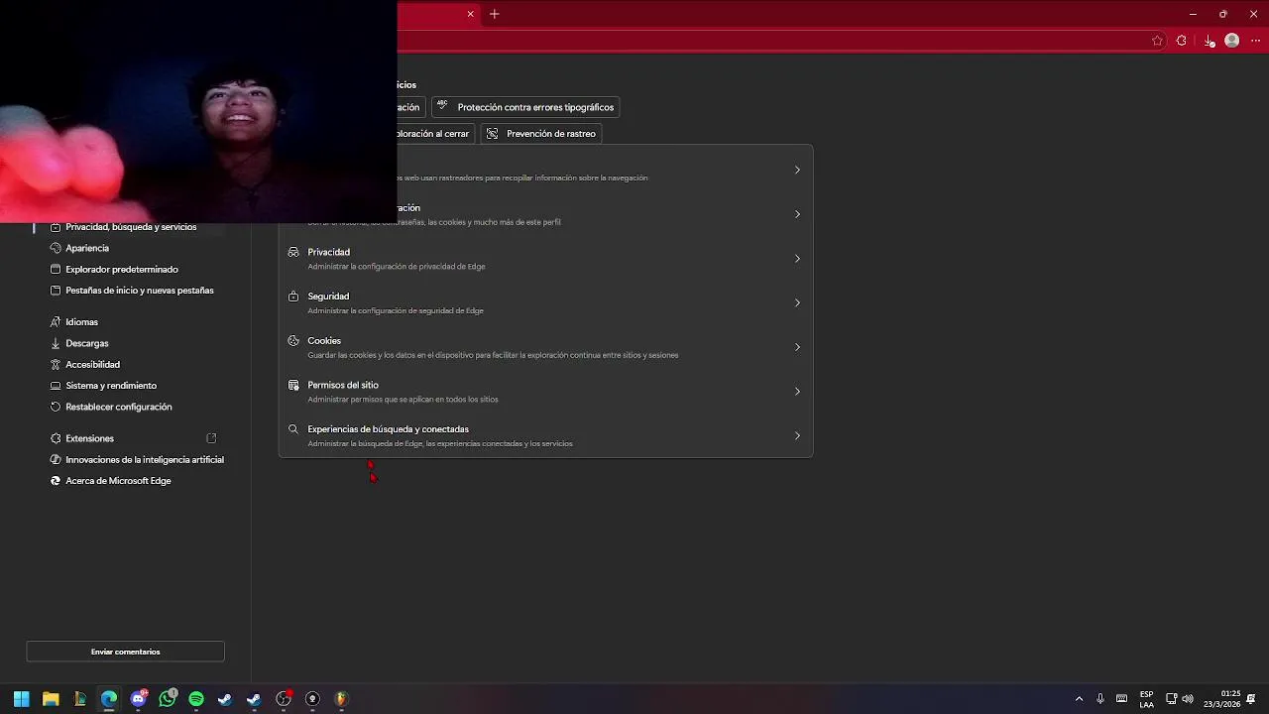Viewport: 1269px width, 714px height.
Task: Open the Downloads toolbar icon
Action: (x=1209, y=41)
